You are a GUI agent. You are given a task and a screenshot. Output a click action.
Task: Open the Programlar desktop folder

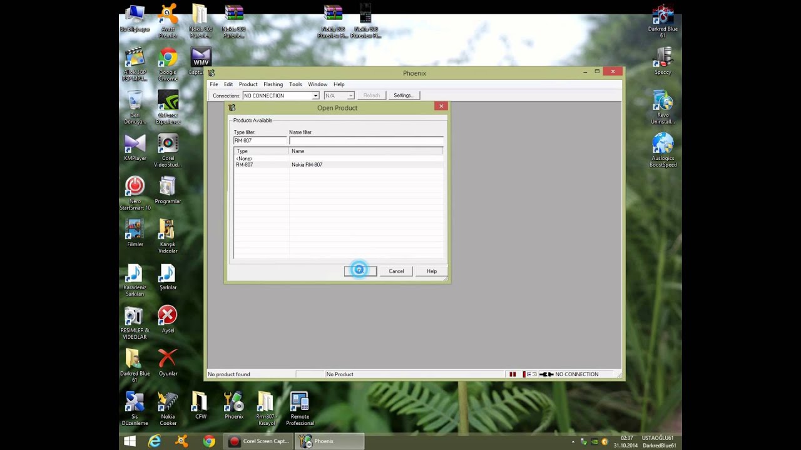[x=168, y=190]
